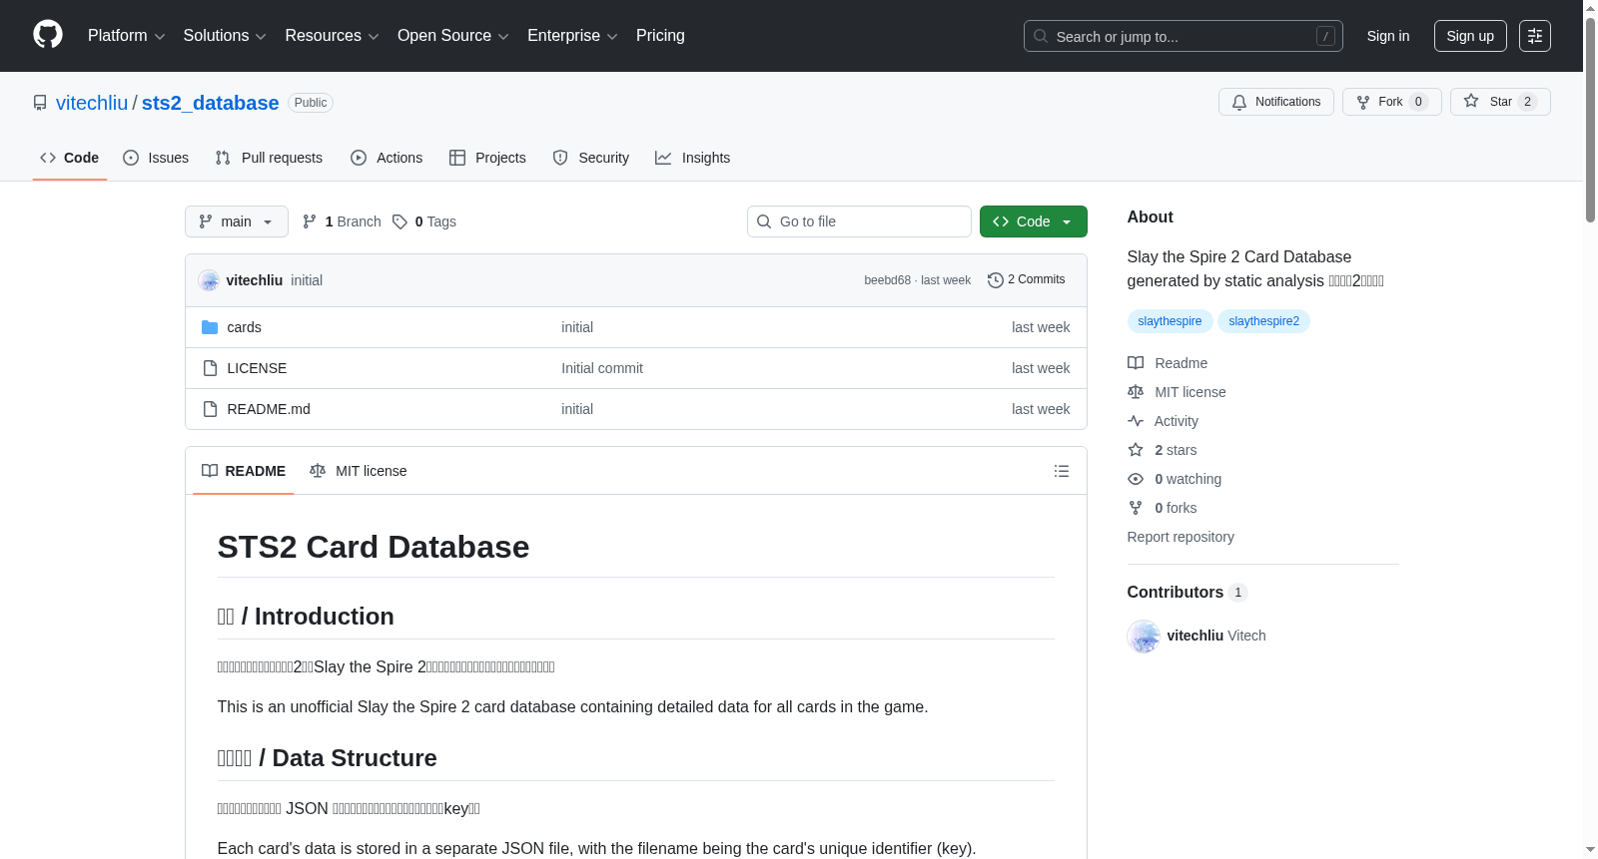Click the book icon beside Readme
The image size is (1598, 859).
tap(1136, 363)
